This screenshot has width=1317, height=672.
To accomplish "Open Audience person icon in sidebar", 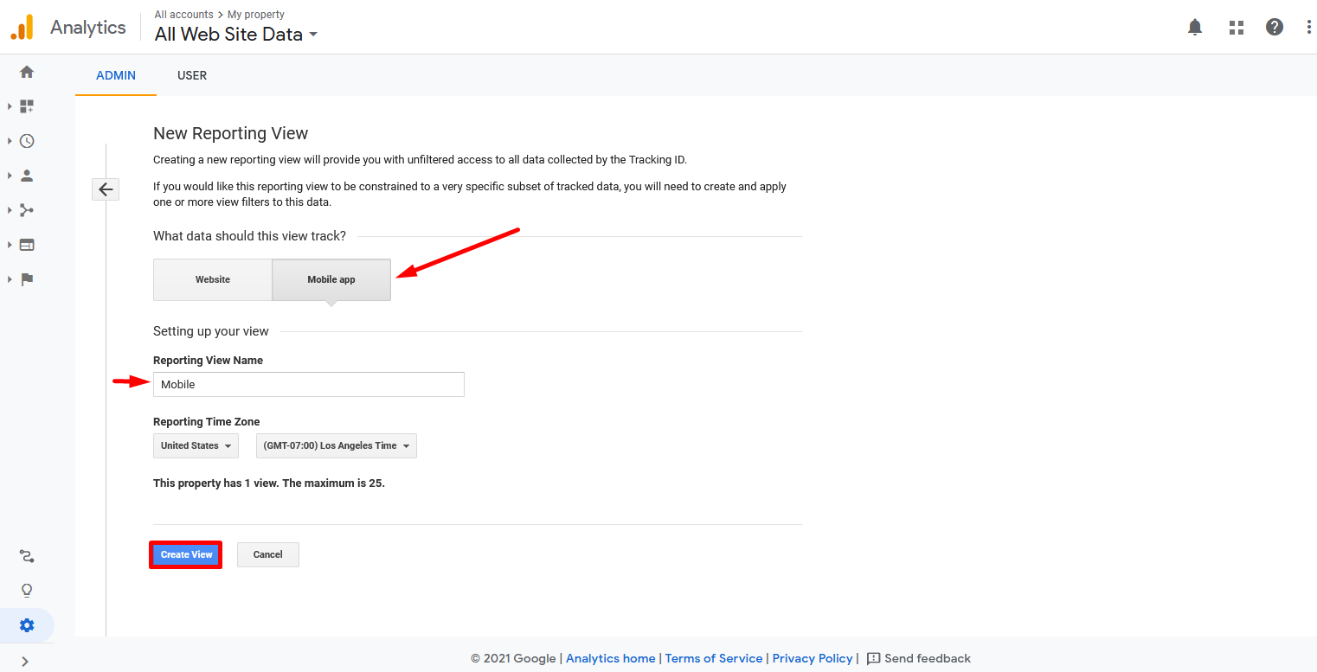I will tap(27, 176).
